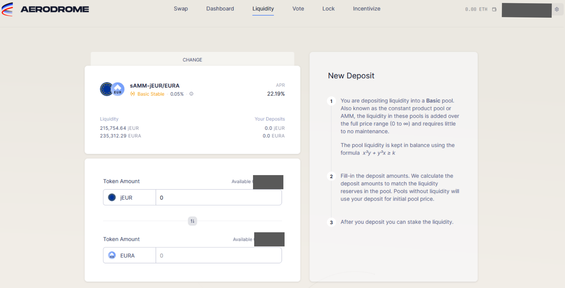Swap token order with the arrows button
The height and width of the screenshot is (288, 565).
pos(193,221)
